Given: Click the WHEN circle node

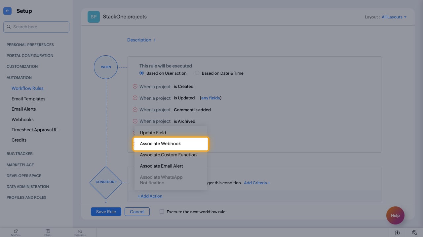Looking at the screenshot, I should pyautogui.click(x=106, y=67).
